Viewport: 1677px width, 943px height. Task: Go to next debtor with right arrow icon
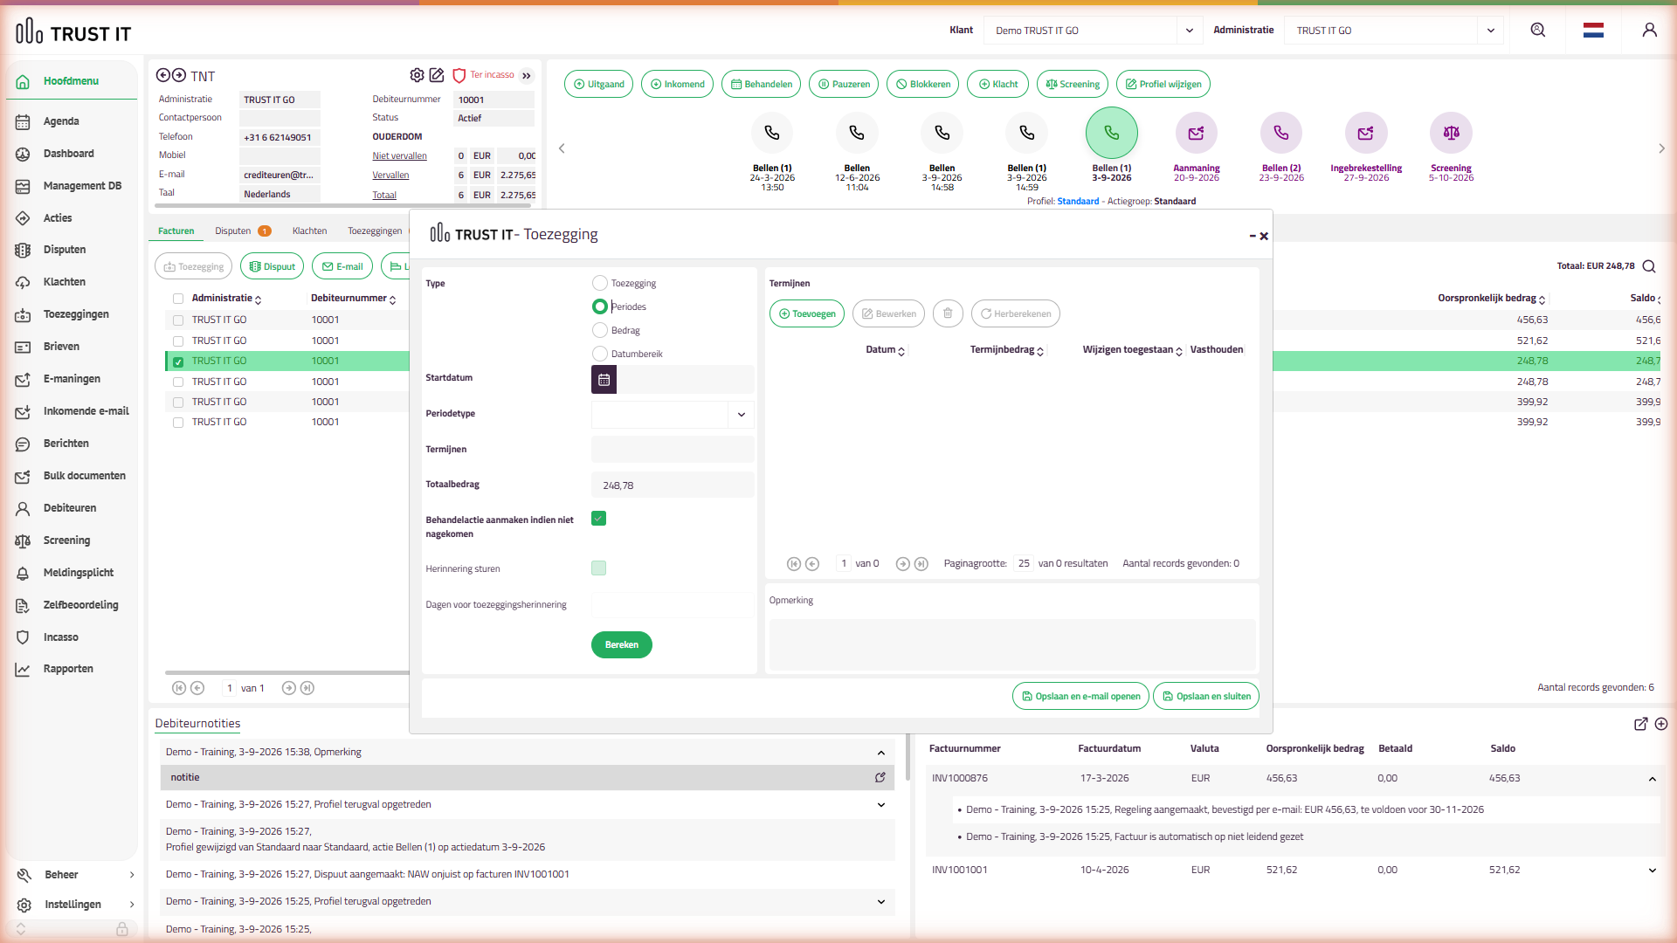click(x=179, y=76)
